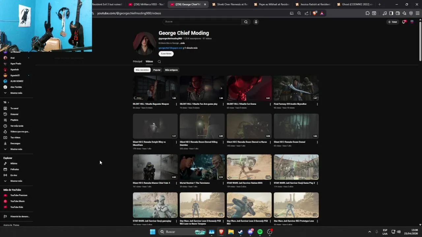Open the Brave main hamburger menu
Viewport: 422px width, 237px height.
[418, 13]
